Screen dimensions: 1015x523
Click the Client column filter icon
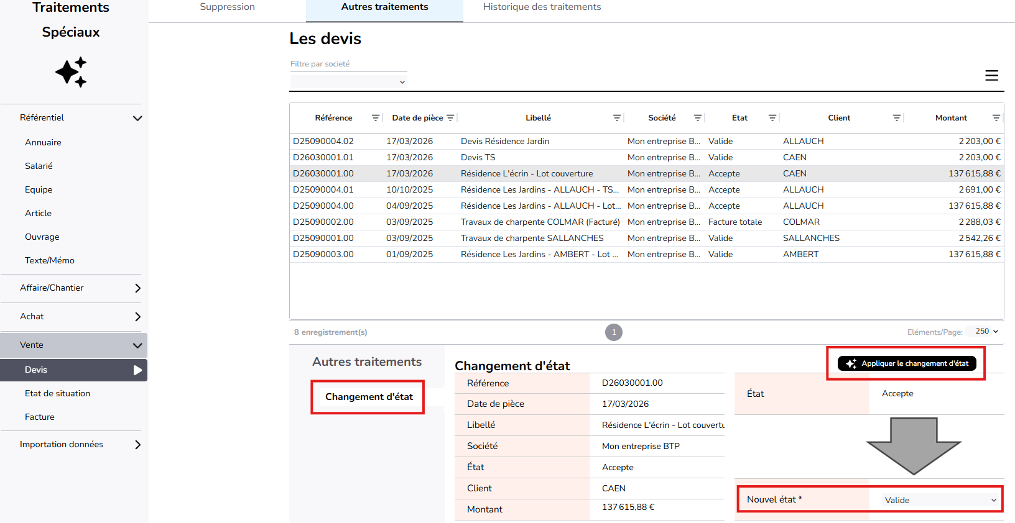(897, 118)
